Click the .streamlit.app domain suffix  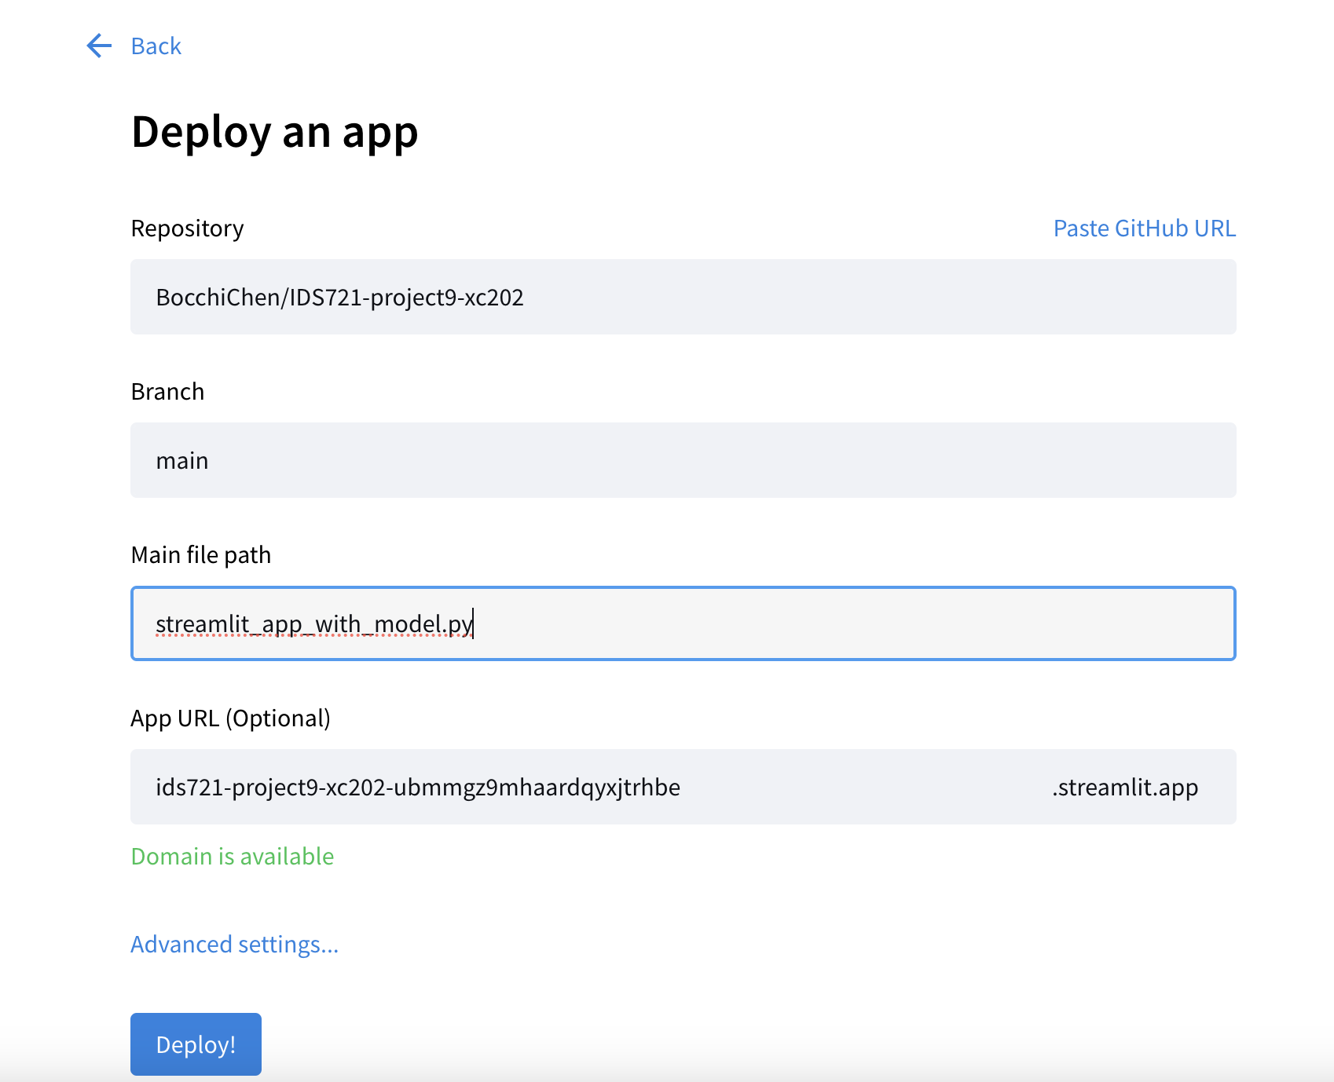click(1125, 787)
